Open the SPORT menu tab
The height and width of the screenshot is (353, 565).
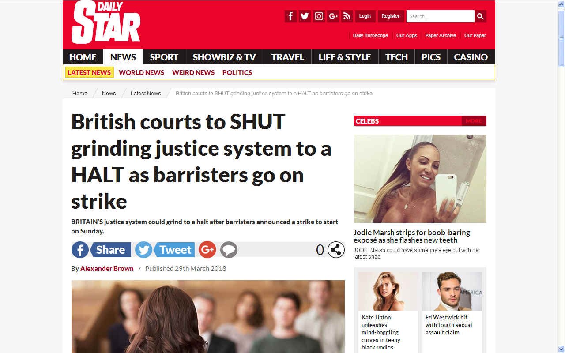coord(164,57)
